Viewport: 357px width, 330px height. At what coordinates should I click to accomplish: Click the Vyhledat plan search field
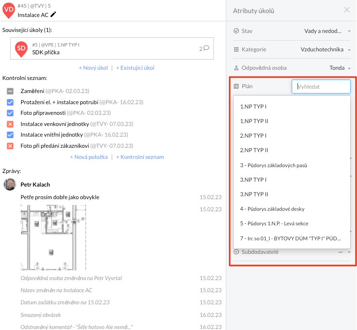tap(321, 87)
